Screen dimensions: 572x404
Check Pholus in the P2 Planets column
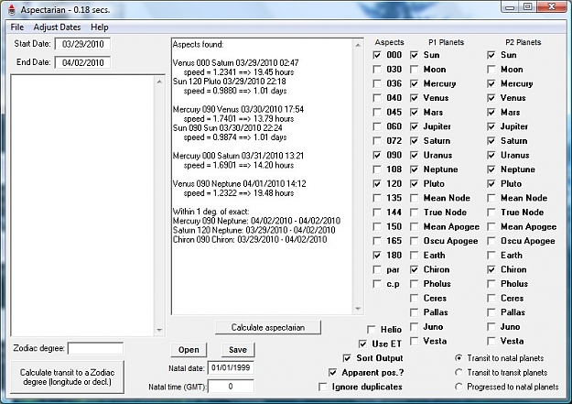pos(491,284)
